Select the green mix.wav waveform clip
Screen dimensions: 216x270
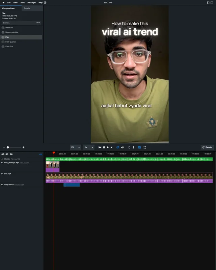(x=129, y=159)
